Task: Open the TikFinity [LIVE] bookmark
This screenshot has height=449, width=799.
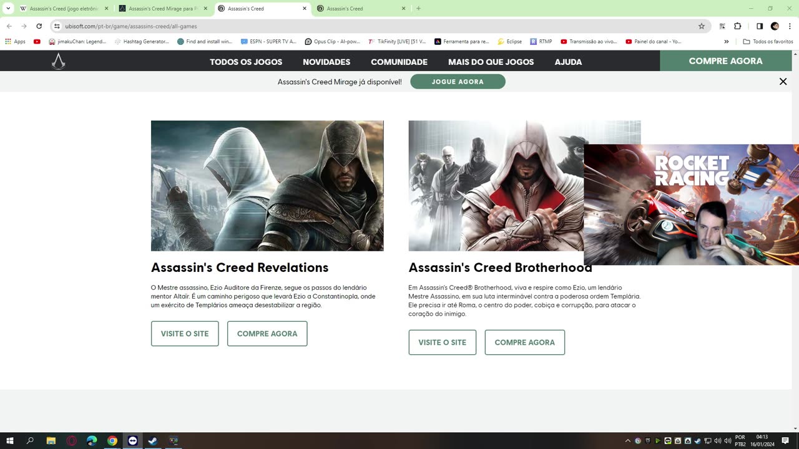Action: tap(396, 42)
